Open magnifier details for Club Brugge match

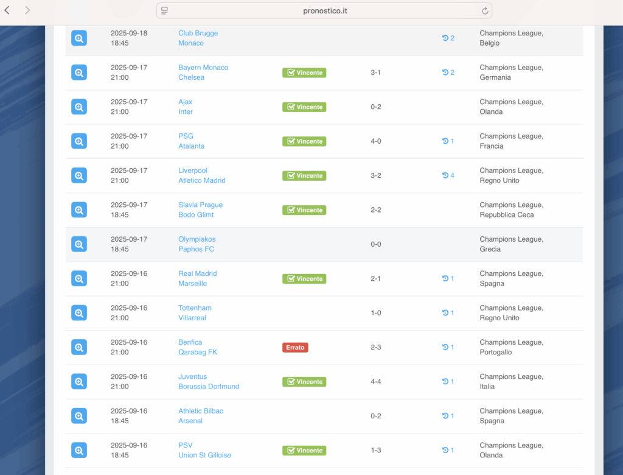(79, 38)
